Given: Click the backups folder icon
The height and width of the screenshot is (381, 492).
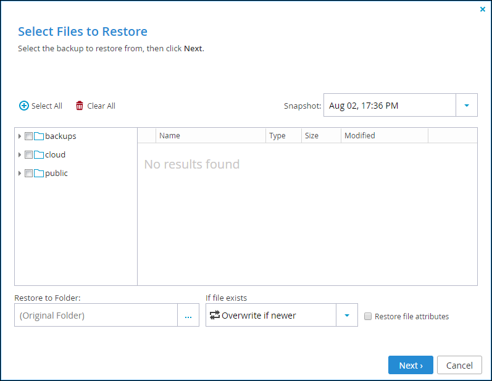Looking at the screenshot, I should tap(39, 136).
